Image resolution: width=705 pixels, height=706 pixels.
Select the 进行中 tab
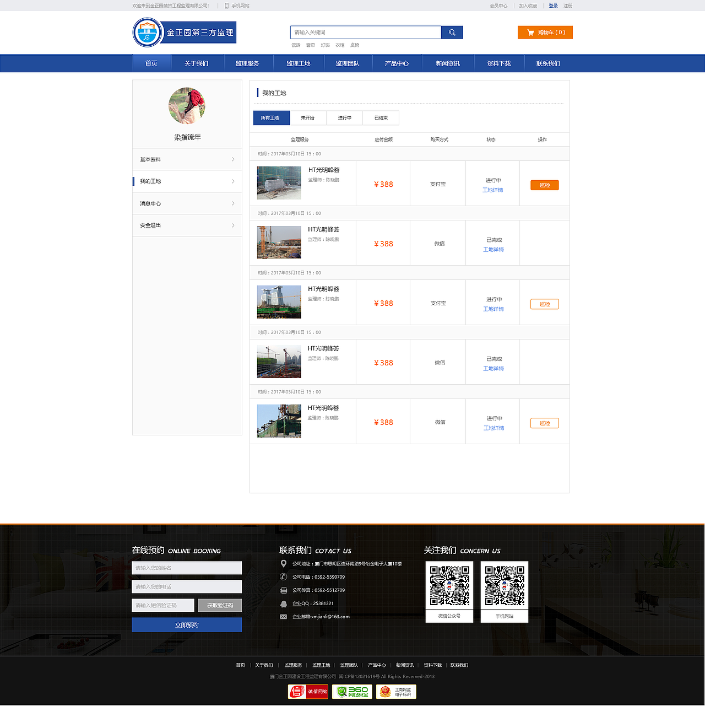point(344,118)
